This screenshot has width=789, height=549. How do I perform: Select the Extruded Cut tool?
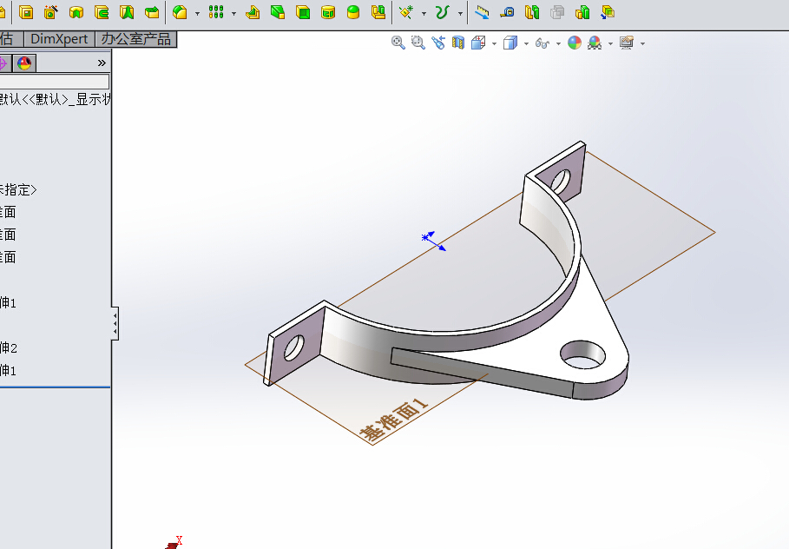(x=26, y=12)
